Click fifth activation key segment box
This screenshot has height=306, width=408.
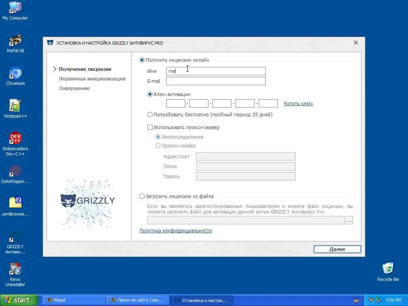(268, 103)
